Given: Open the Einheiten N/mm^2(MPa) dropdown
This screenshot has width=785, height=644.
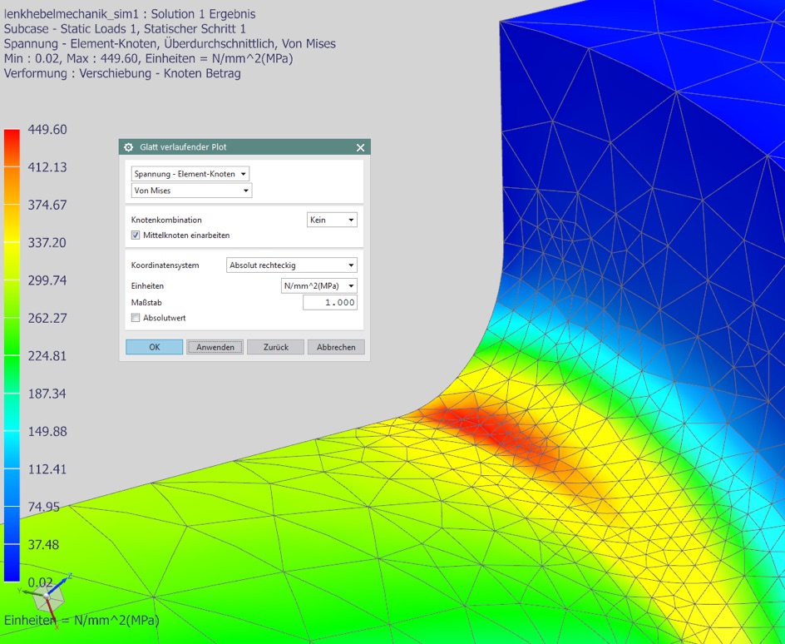Looking at the screenshot, I should 319,285.
